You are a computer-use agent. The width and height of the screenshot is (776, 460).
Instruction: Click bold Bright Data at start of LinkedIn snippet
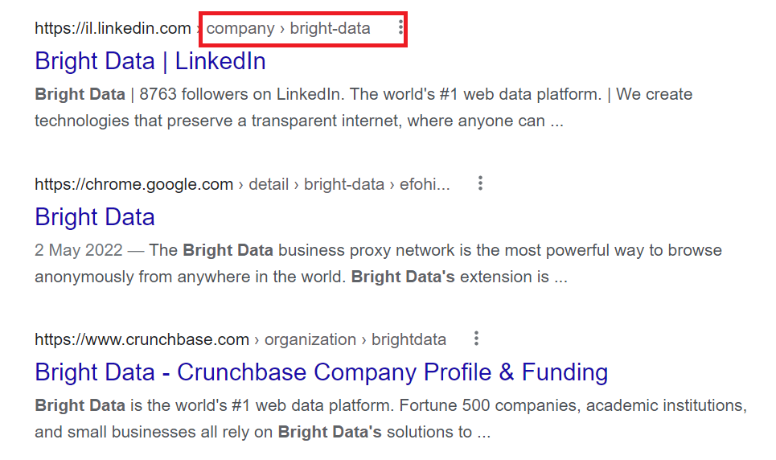80,94
